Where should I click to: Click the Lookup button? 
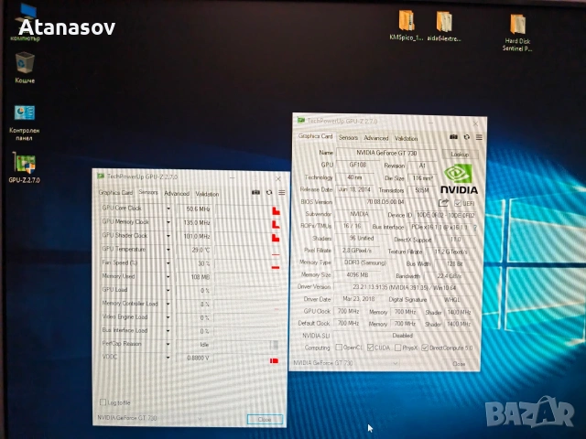(x=460, y=154)
